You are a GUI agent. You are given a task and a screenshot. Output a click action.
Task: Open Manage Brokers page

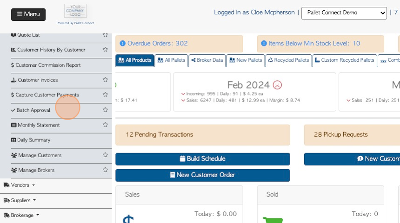point(36,170)
